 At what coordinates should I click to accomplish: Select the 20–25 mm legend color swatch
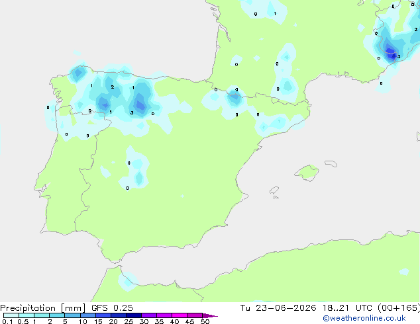pyautogui.click(x=118, y=315)
